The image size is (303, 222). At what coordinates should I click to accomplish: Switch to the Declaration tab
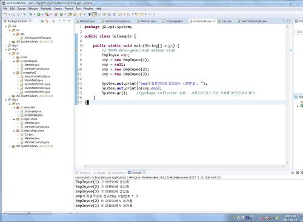(x=117, y=172)
